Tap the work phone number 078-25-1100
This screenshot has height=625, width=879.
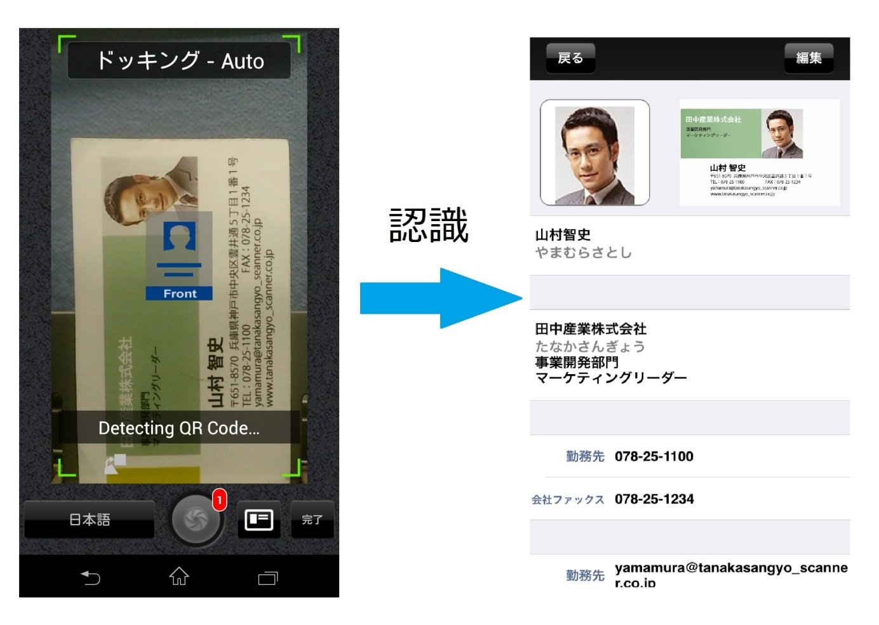point(654,456)
